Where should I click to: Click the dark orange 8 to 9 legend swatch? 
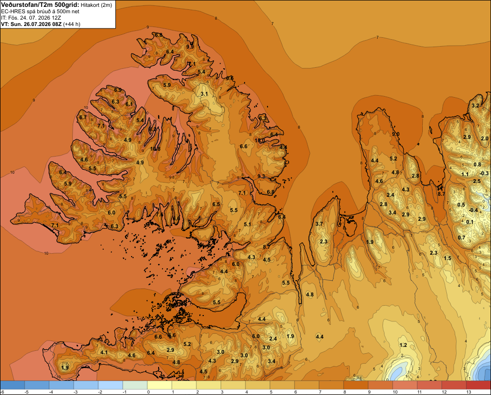click(355, 385)
